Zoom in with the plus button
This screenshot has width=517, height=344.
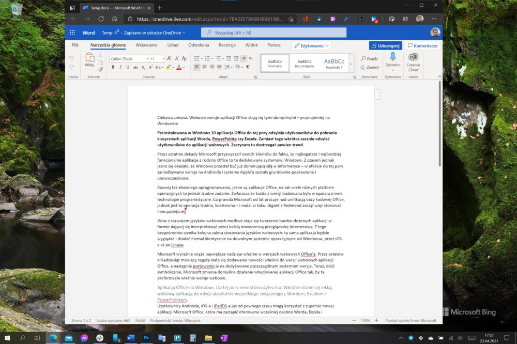tap(376, 320)
